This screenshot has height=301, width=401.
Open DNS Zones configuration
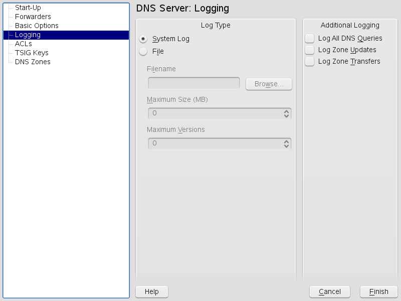[x=33, y=62]
